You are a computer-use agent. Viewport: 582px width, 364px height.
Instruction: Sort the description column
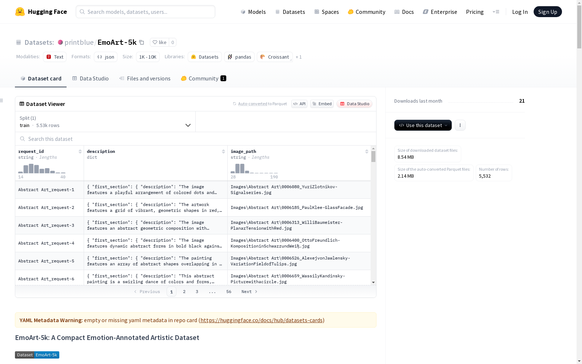[x=223, y=151]
